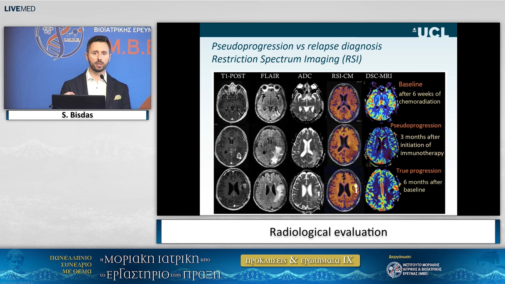505x284 pixels.
Task: Click the T1-POST baseline brain scan image
Action: coord(233,102)
